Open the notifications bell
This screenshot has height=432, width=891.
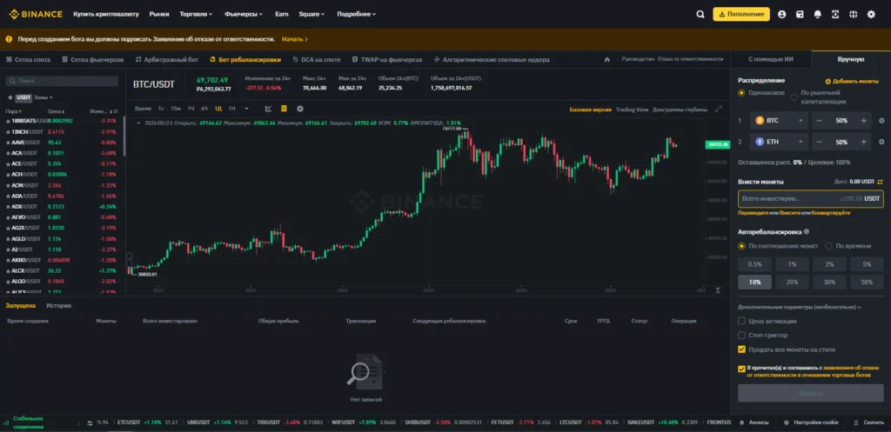point(817,15)
